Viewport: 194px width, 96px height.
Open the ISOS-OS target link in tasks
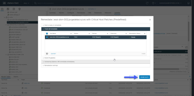point(27,83)
